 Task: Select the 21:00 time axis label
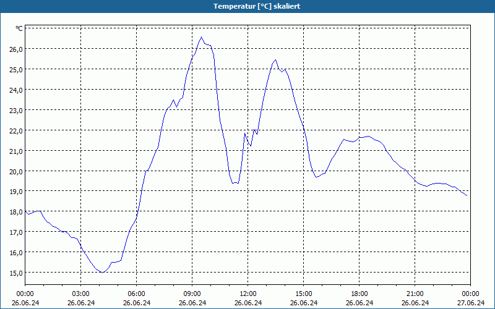tap(415, 294)
